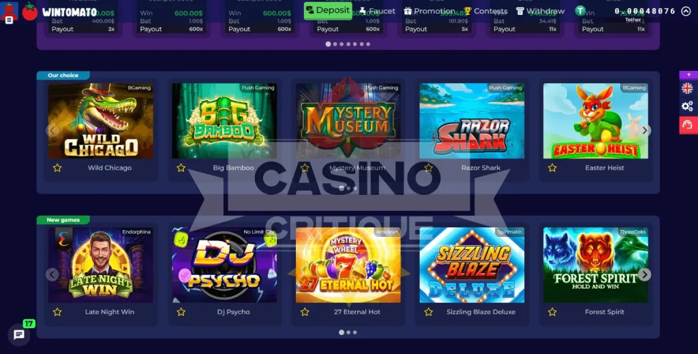
Task: Favorite Wild Chicago with its star
Action: pos(57,167)
